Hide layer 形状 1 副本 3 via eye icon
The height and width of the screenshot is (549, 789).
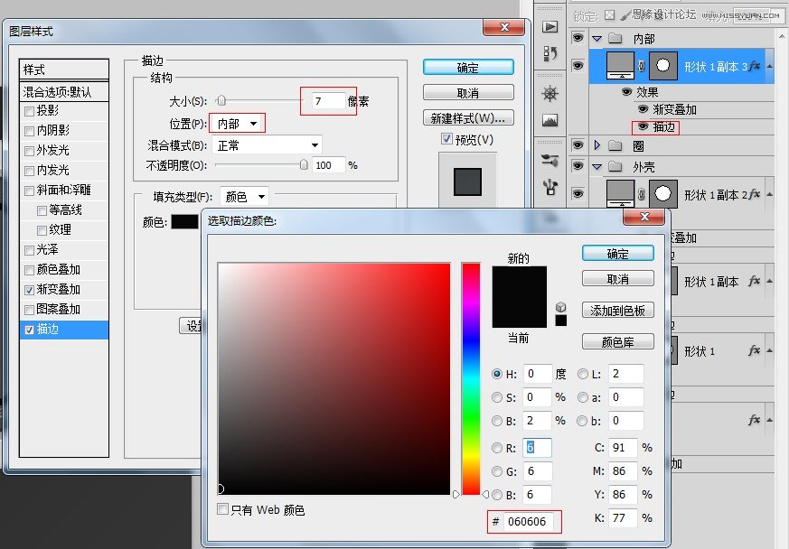coord(578,66)
